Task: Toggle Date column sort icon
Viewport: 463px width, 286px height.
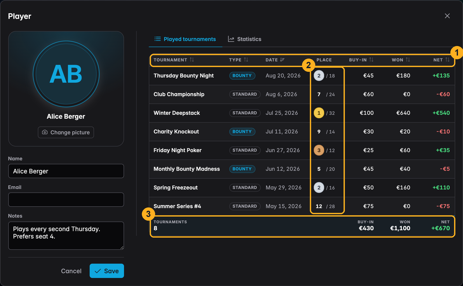Action: (x=282, y=60)
